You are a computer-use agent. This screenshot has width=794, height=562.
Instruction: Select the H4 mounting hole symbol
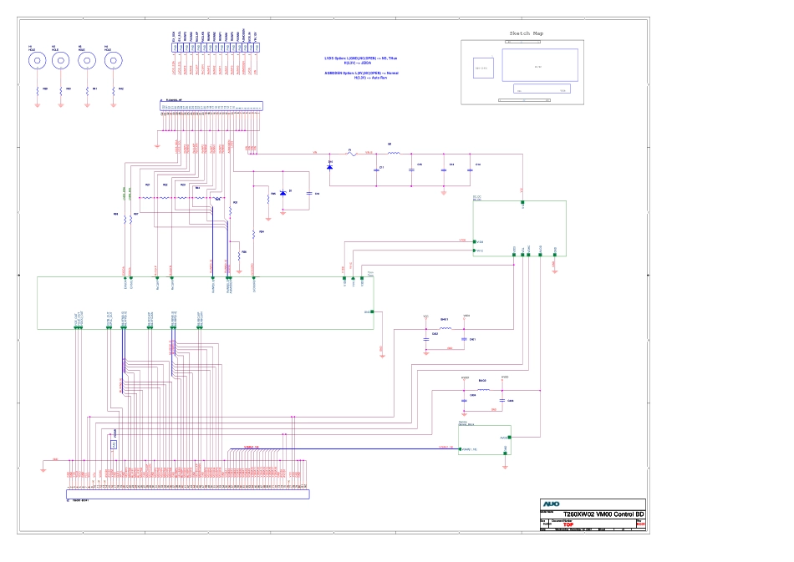(114, 61)
